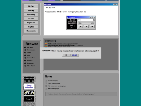The width and height of the screenshot is (141, 106).
Task: Click the CD player fast-forward button
Action: [x=92, y=27]
